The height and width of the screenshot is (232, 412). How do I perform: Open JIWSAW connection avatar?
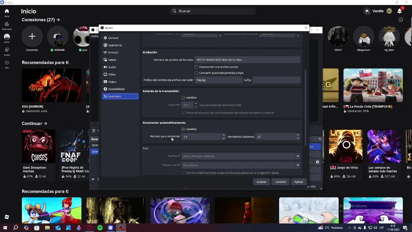[x=58, y=36]
